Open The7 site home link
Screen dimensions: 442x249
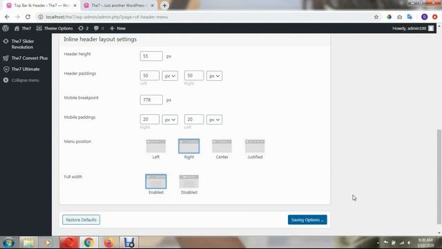coord(23,28)
